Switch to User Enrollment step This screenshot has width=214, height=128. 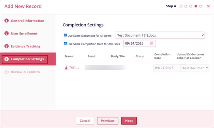(x=24, y=34)
